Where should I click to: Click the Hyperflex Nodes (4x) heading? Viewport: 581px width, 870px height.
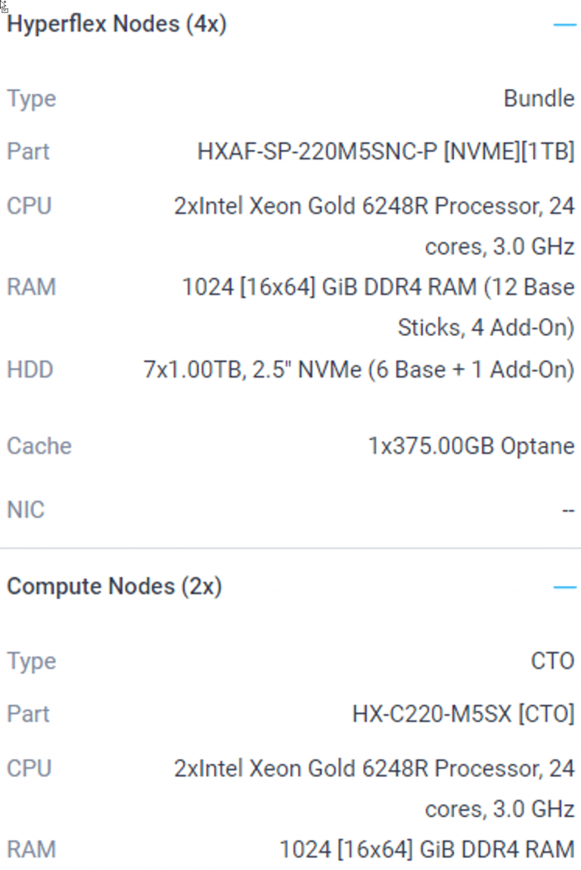coord(117,24)
